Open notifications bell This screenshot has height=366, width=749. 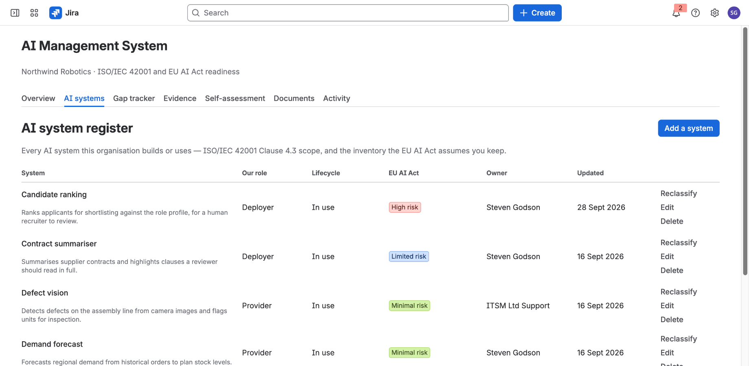(676, 13)
